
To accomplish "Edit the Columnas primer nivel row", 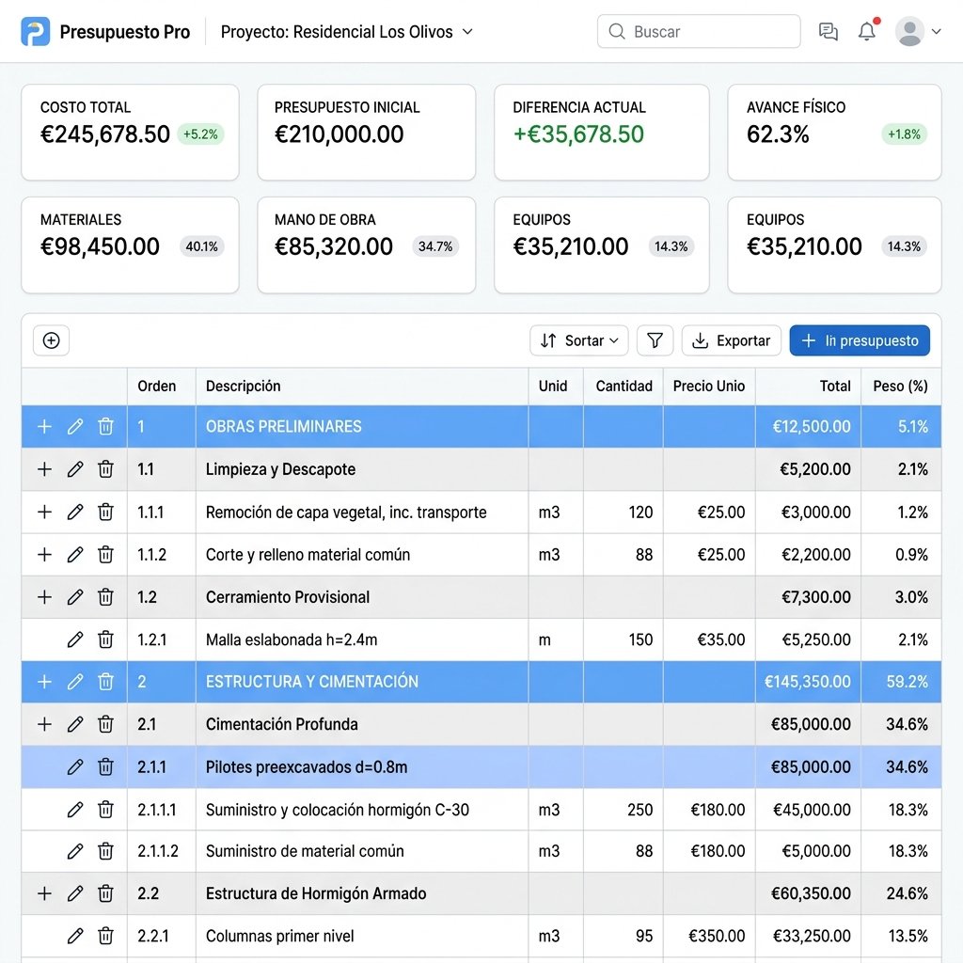I will tap(75, 936).
